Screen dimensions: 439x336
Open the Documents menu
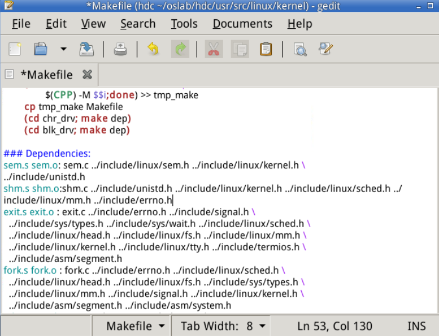242,24
